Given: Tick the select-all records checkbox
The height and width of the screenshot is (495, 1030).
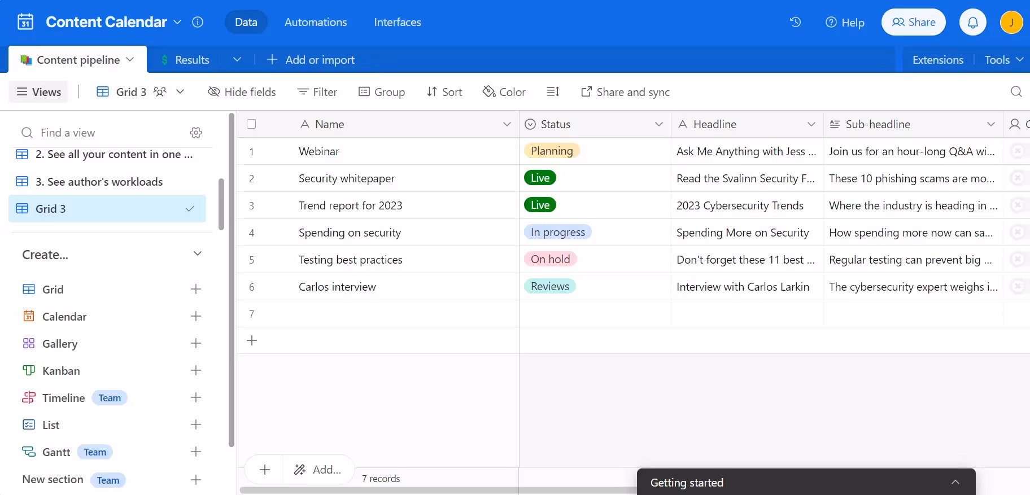Looking at the screenshot, I should (252, 124).
